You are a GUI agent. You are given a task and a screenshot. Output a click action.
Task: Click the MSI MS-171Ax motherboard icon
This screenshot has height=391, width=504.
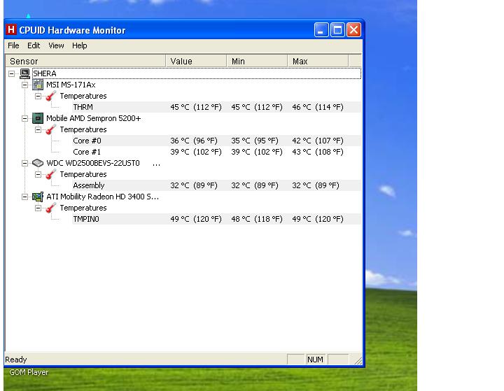pyautogui.click(x=38, y=85)
